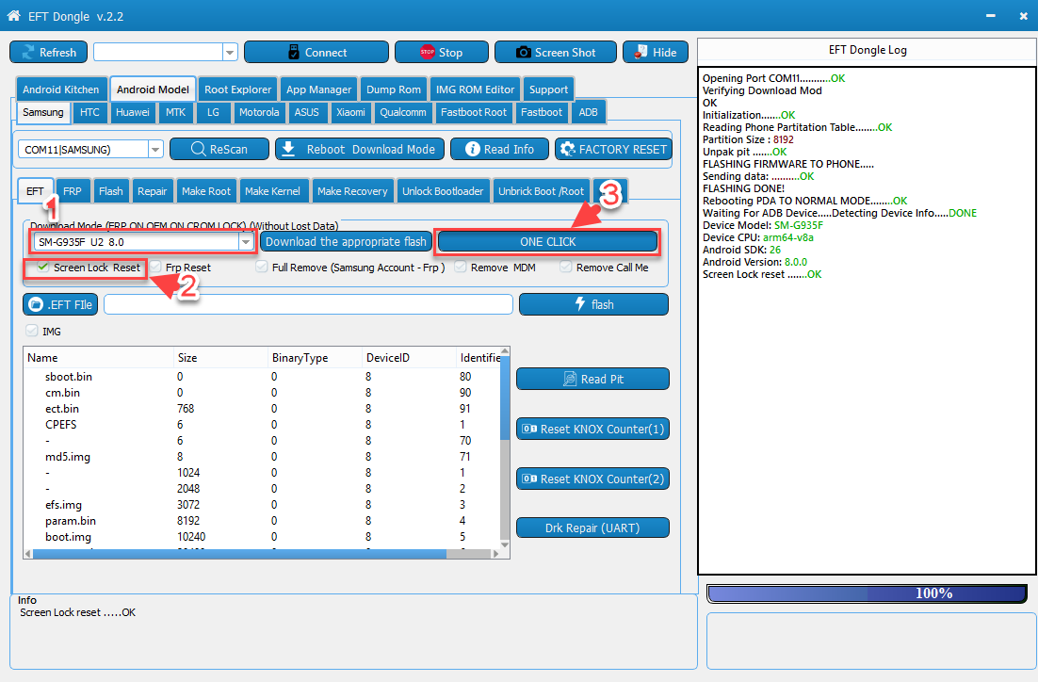1038x682 pixels.
Task: Click Download the appropriate flash button
Action: click(x=346, y=242)
